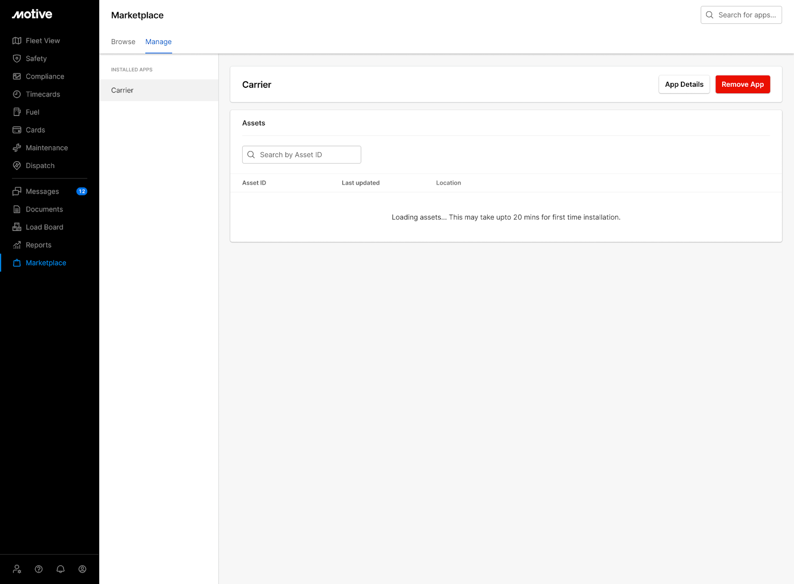This screenshot has height=584, width=794.
Task: Switch to the Browse tab
Action: (x=123, y=42)
